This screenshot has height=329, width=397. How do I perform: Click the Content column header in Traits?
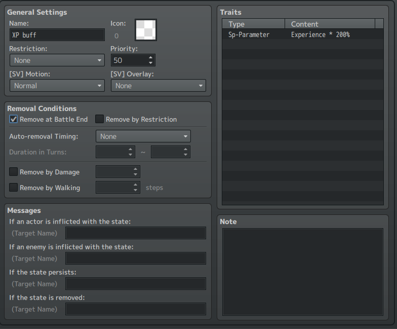(x=330, y=24)
